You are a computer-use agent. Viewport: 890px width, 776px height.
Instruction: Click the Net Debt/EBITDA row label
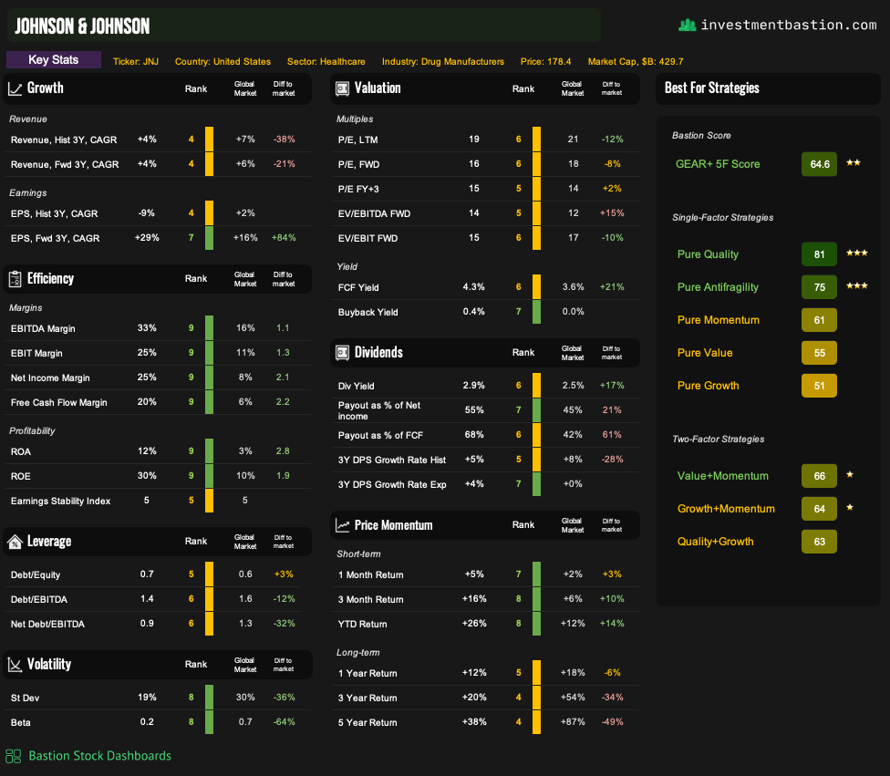47,625
